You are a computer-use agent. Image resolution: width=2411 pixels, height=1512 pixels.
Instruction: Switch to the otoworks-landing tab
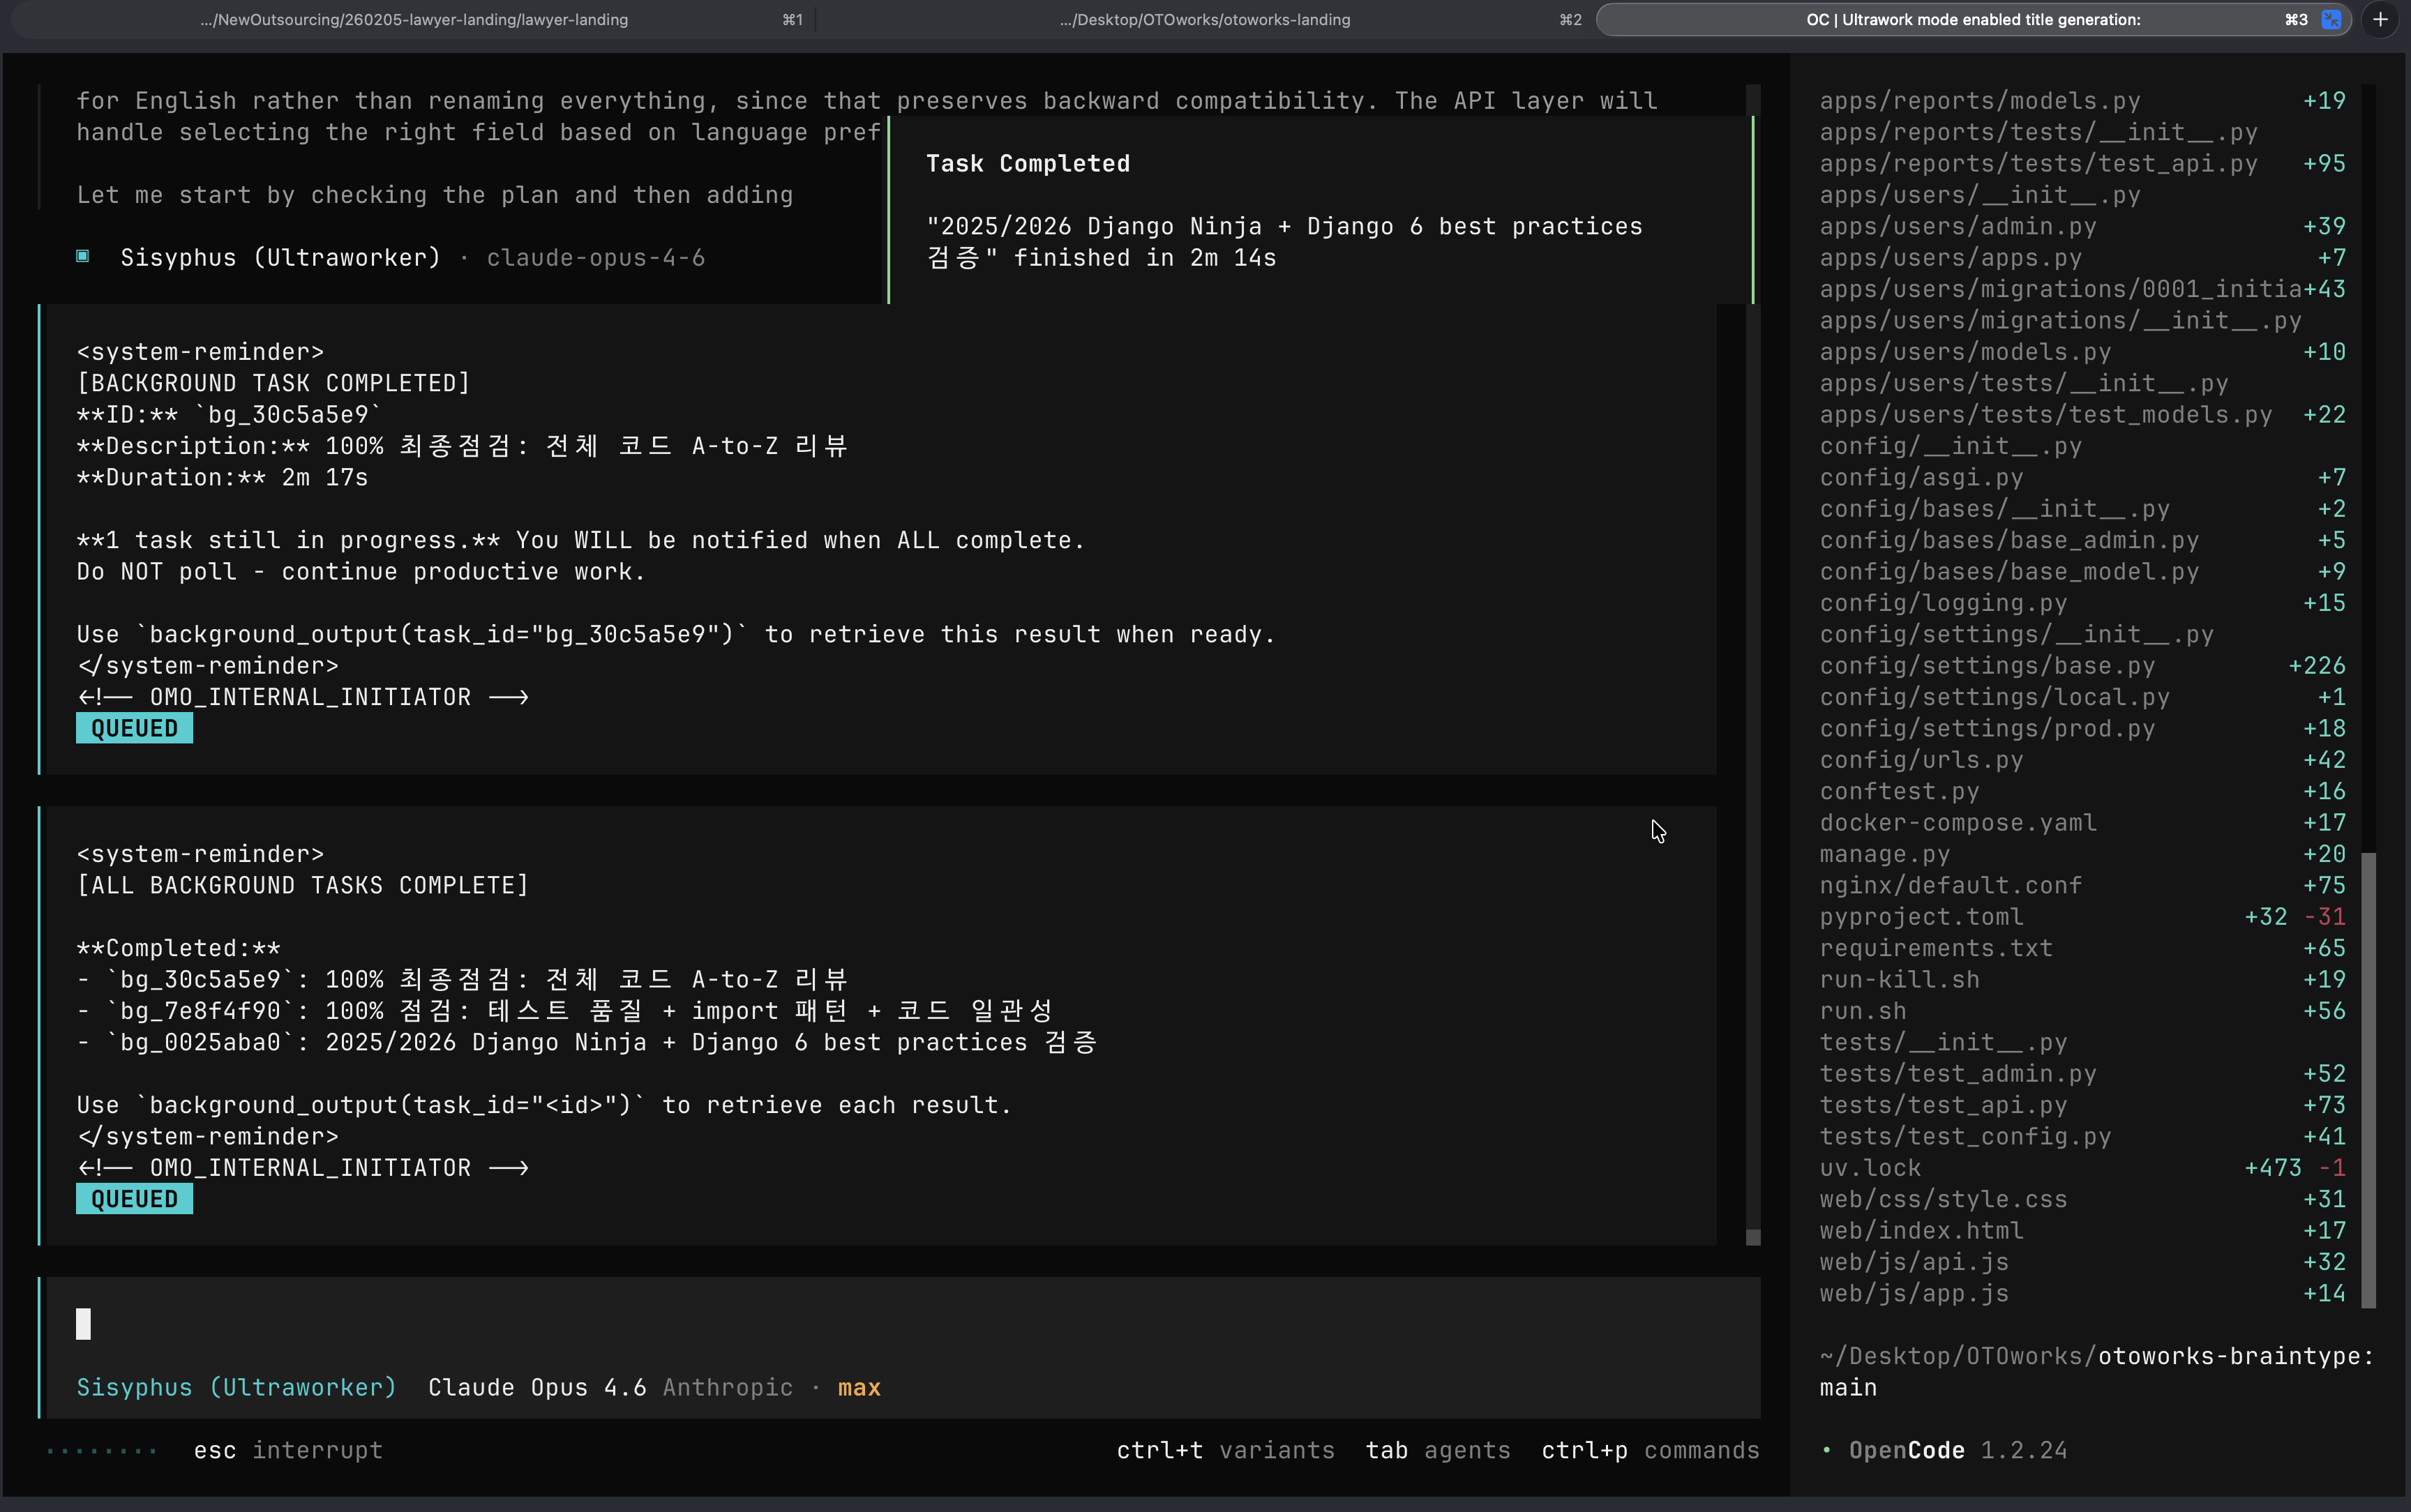(x=1204, y=19)
